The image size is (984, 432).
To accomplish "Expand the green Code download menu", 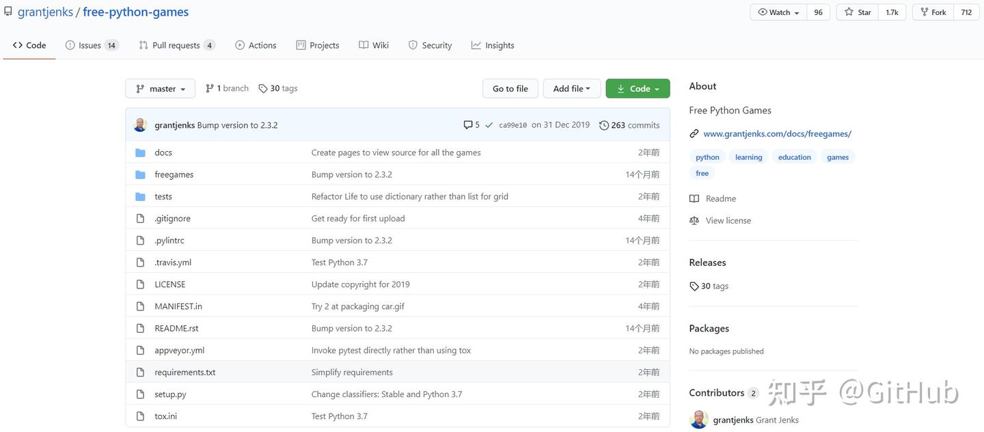I will click(637, 88).
